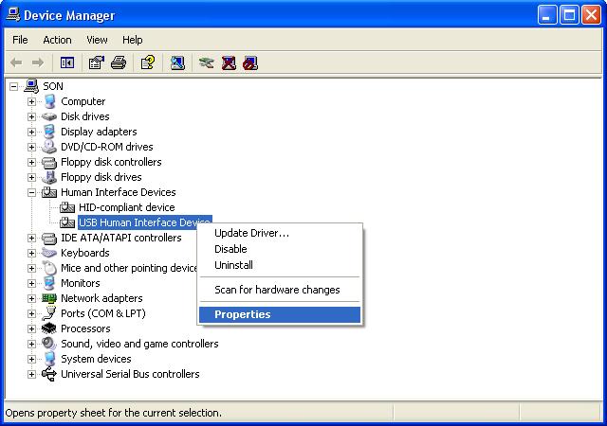Expand the System devices node
This screenshot has width=607, height=426.
point(31,359)
